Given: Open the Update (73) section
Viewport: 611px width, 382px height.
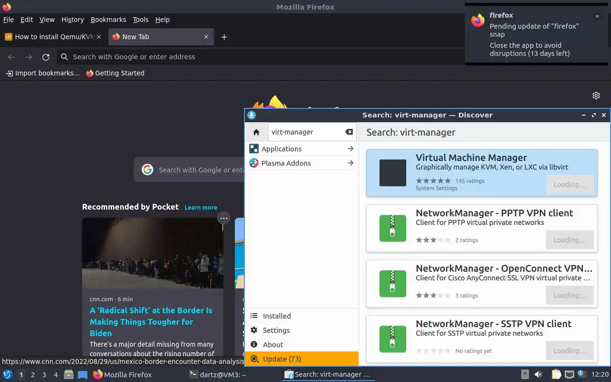Looking at the screenshot, I should 301,359.
